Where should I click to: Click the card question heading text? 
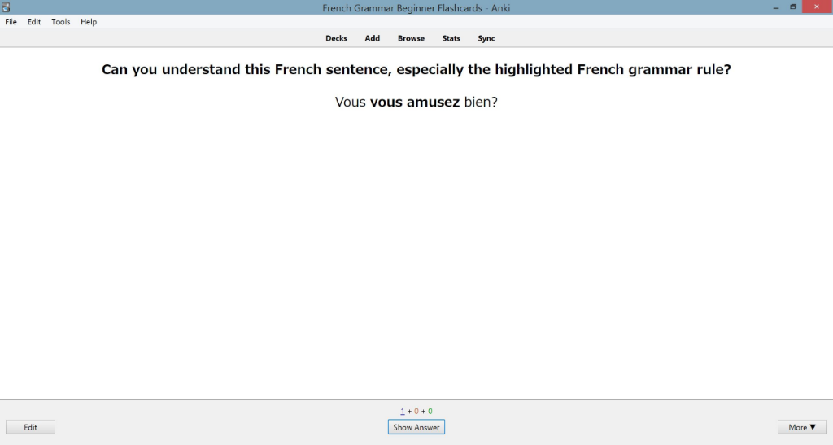pos(416,70)
